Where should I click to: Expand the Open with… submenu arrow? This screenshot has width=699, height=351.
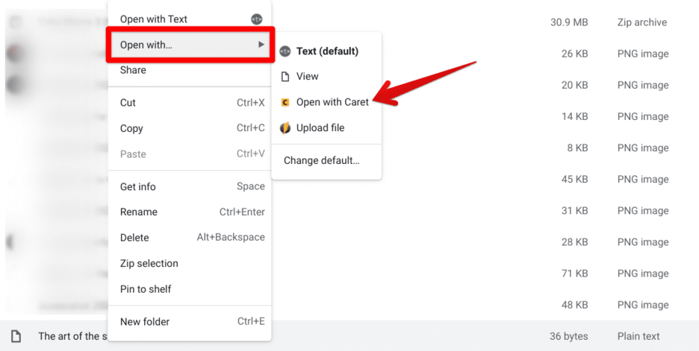[261, 45]
